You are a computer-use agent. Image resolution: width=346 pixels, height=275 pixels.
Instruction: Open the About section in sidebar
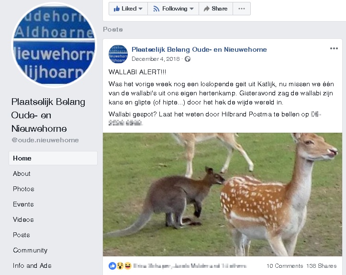[x=22, y=173]
